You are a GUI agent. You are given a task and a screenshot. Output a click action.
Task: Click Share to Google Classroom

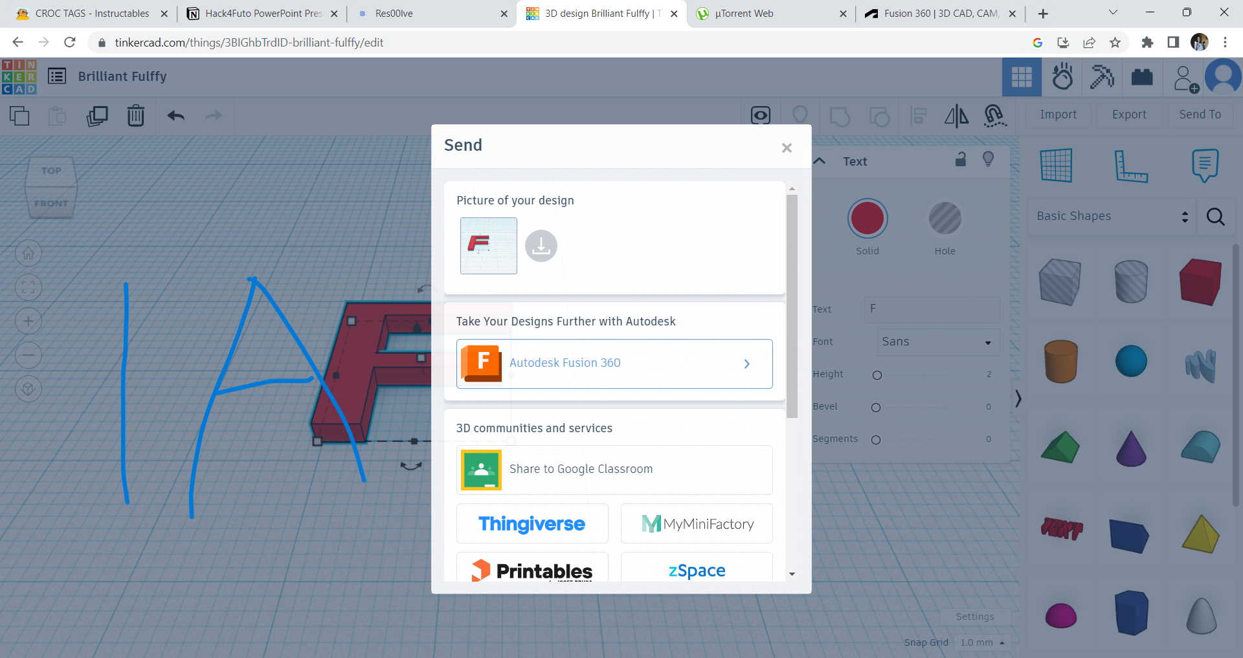(614, 469)
